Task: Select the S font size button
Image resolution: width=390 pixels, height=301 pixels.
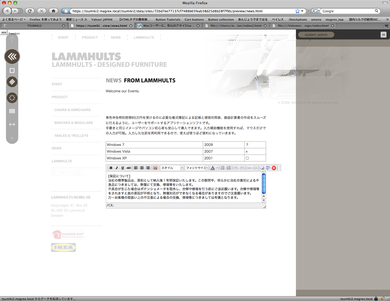Action: pos(55,173)
